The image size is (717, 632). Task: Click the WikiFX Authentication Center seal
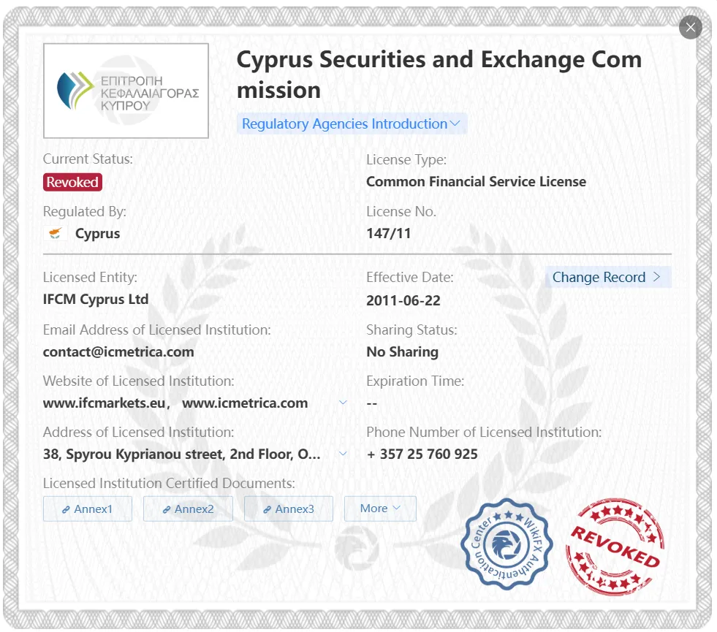coord(507,544)
